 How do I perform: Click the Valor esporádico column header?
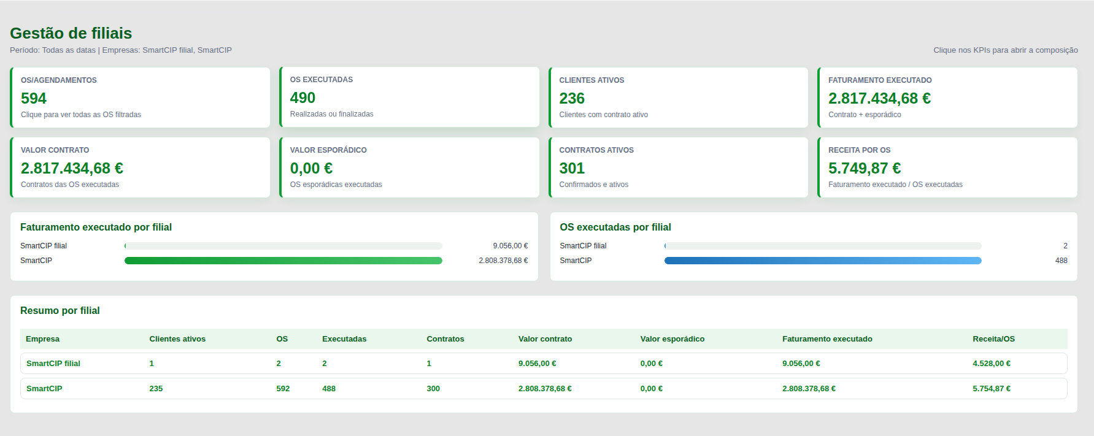pyautogui.click(x=672, y=339)
